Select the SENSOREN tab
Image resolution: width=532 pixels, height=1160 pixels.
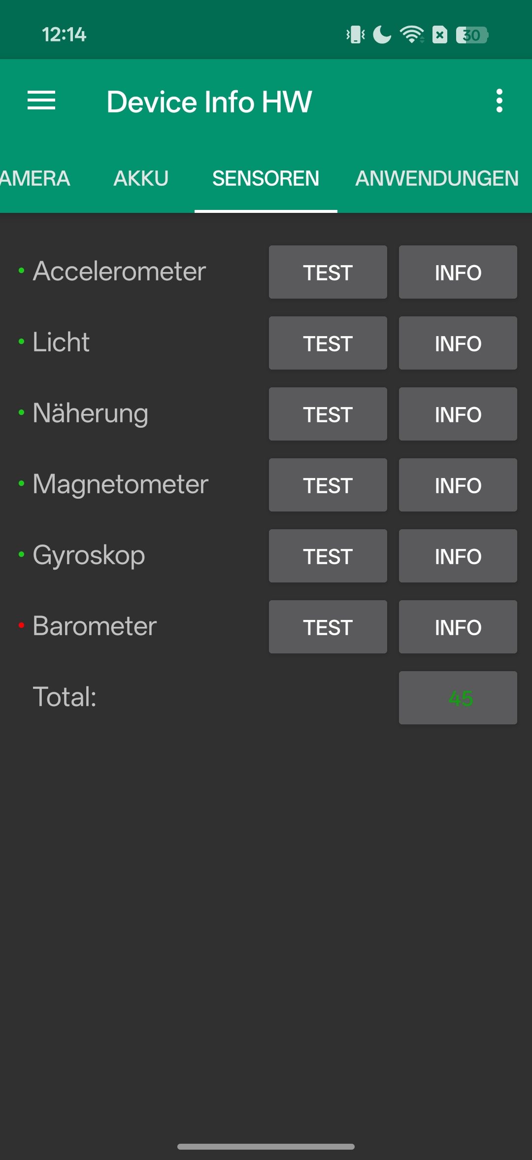266,178
